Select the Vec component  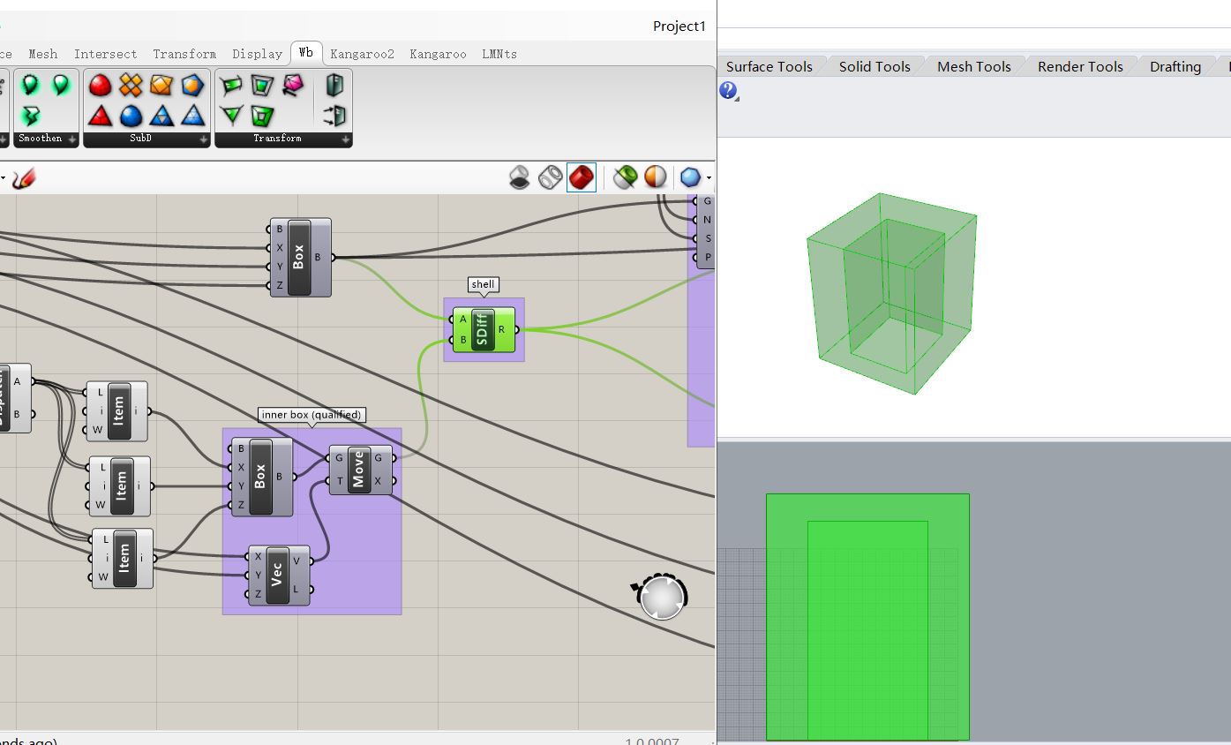tap(278, 576)
